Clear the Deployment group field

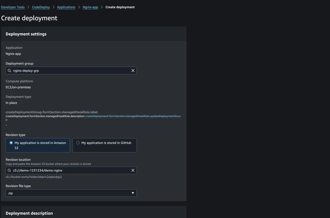coord(133,70)
